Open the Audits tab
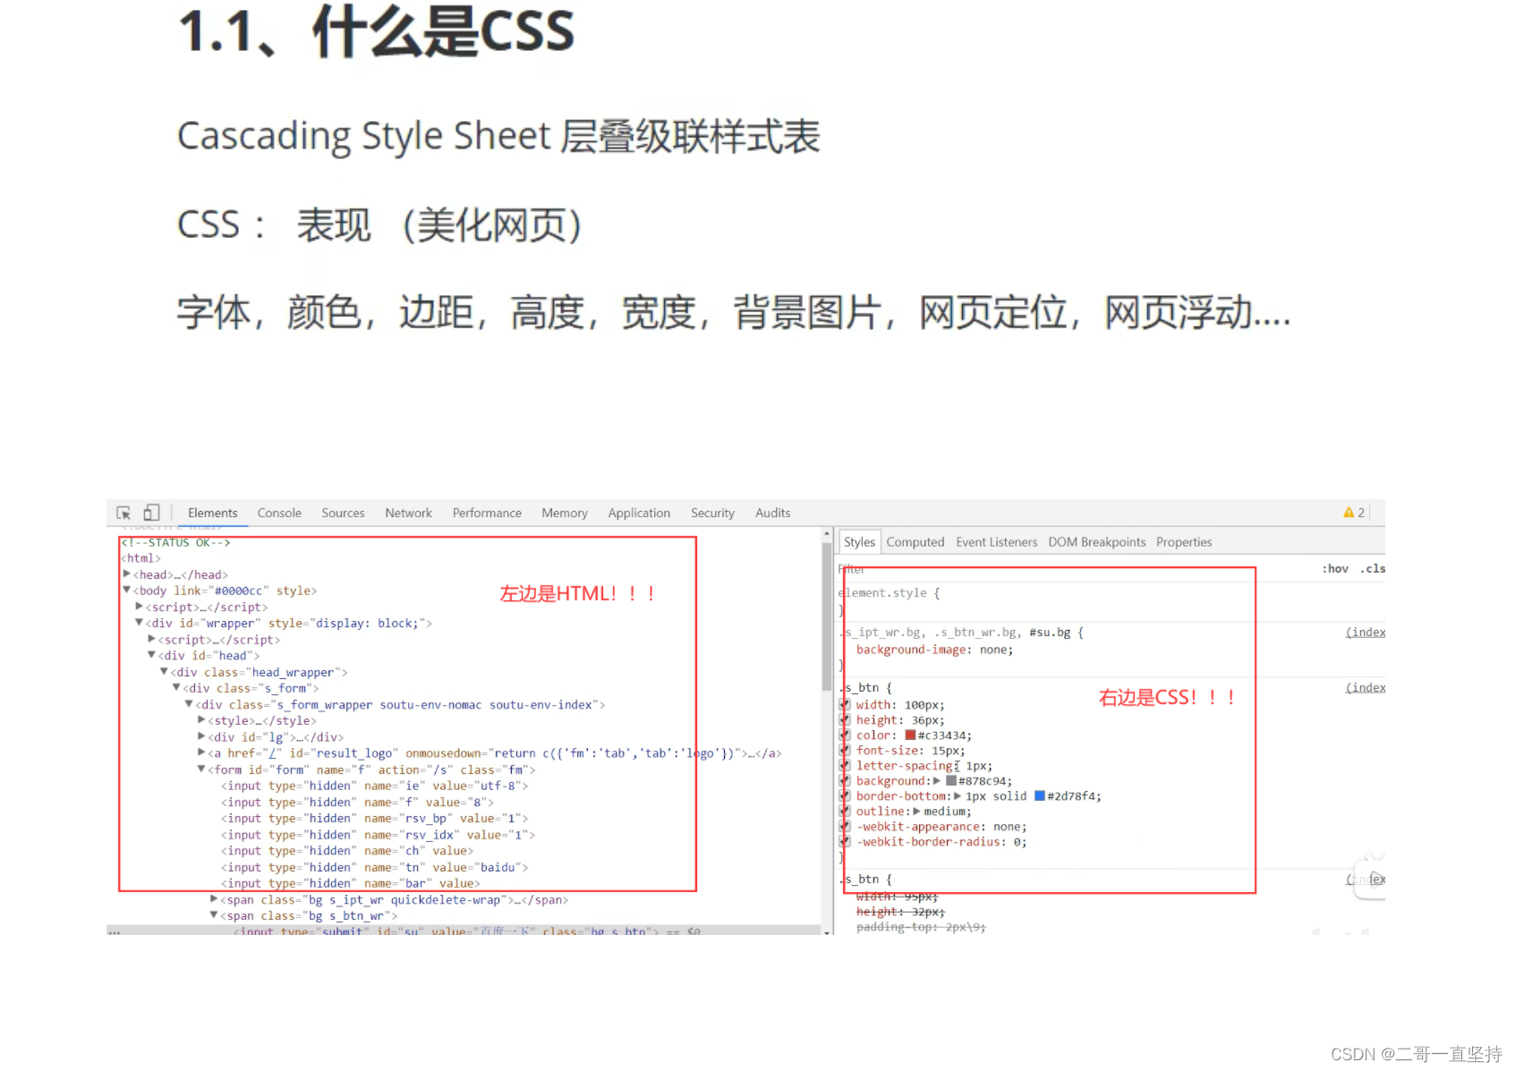Screen dimensions: 1516x1071 (x=772, y=513)
